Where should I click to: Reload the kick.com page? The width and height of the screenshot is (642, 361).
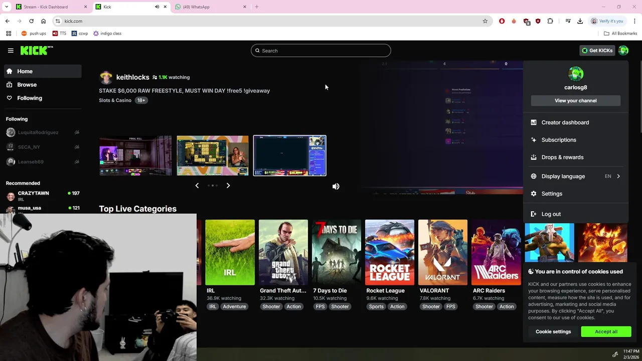coord(31,21)
